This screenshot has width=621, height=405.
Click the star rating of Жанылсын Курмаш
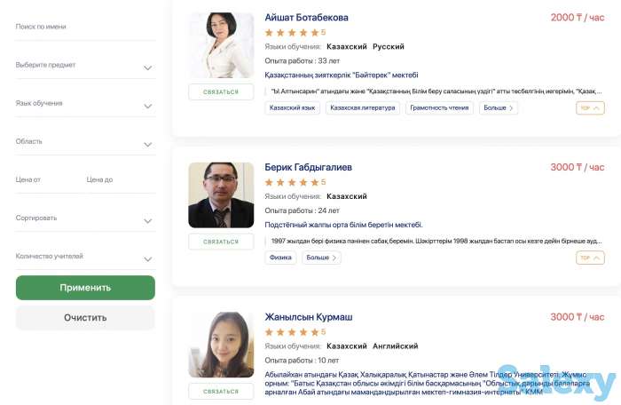coord(291,332)
